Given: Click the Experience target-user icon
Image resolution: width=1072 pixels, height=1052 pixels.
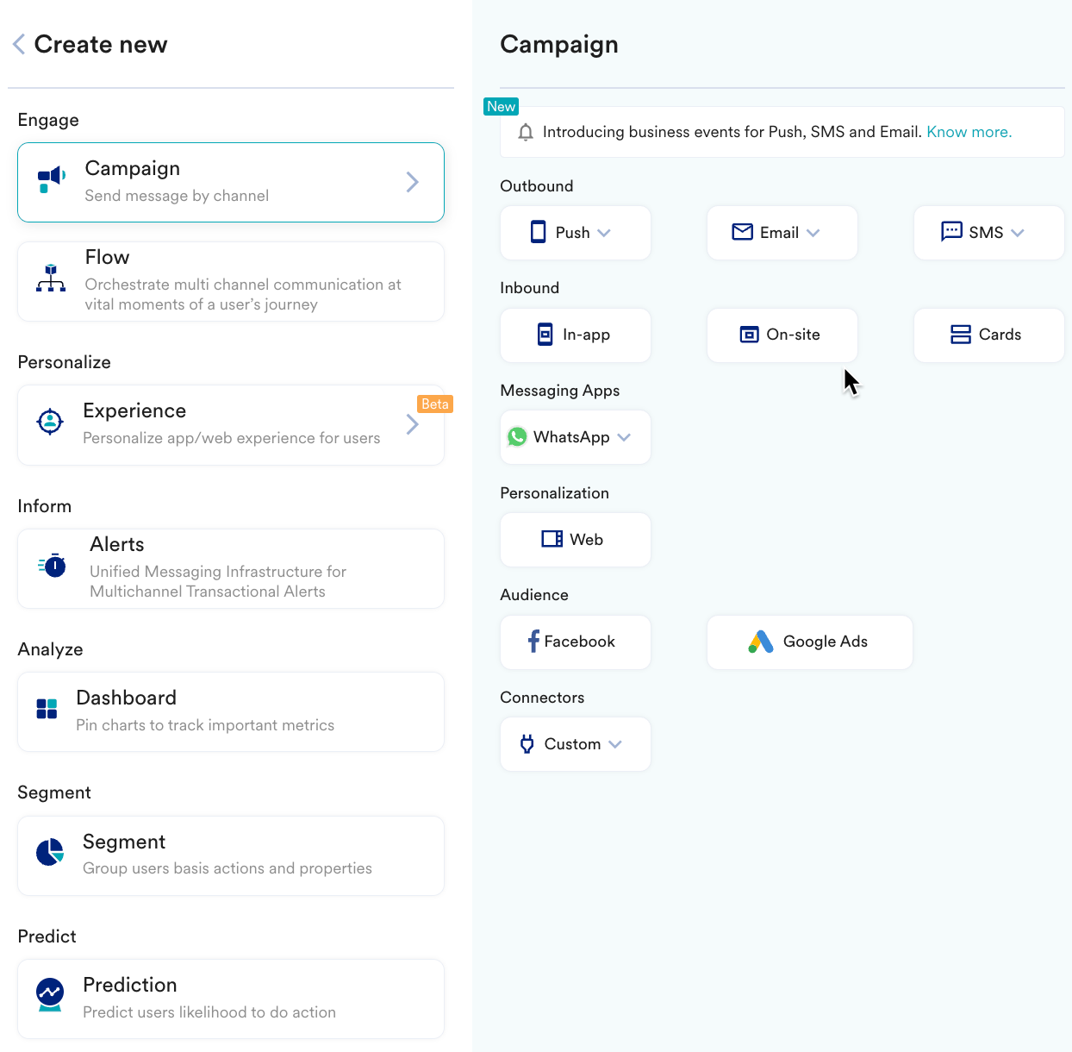Looking at the screenshot, I should (x=50, y=422).
